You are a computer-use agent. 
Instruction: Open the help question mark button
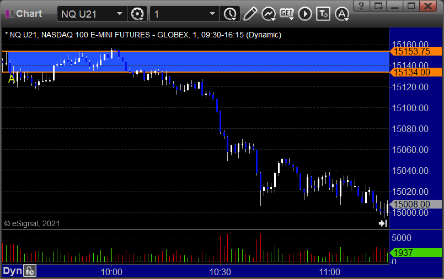coord(361,6)
